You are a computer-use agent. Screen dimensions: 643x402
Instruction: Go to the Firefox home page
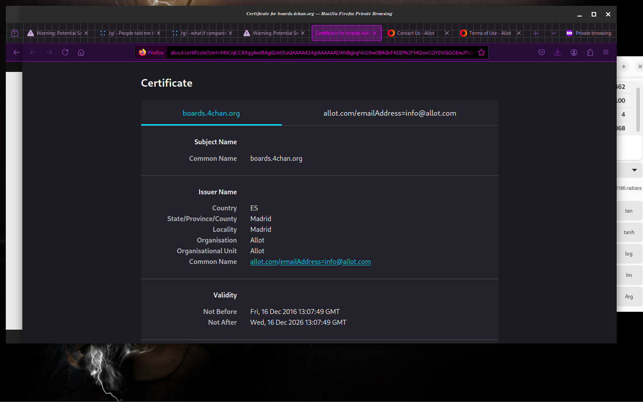coord(81,52)
